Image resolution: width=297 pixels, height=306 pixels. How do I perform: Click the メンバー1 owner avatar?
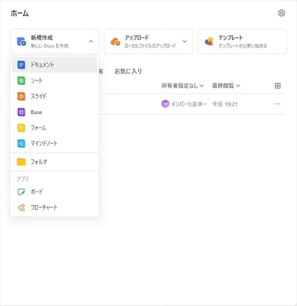[165, 104]
